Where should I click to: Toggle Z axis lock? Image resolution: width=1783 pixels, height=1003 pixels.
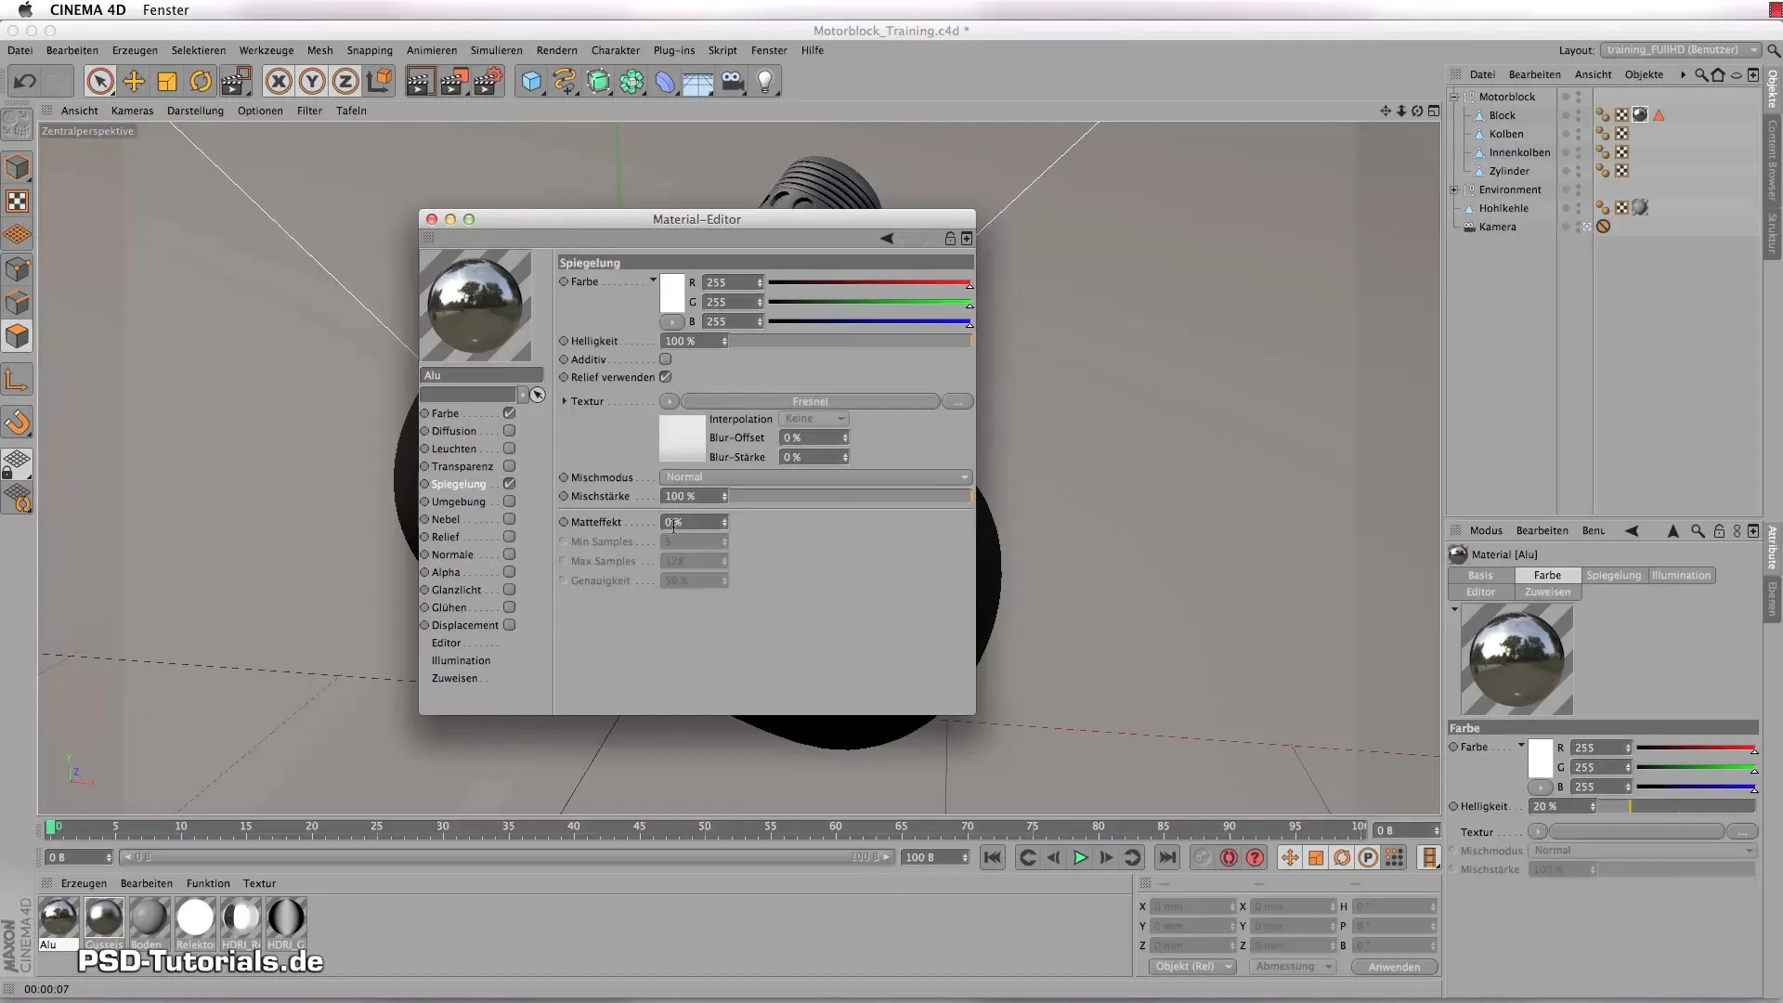345,82
